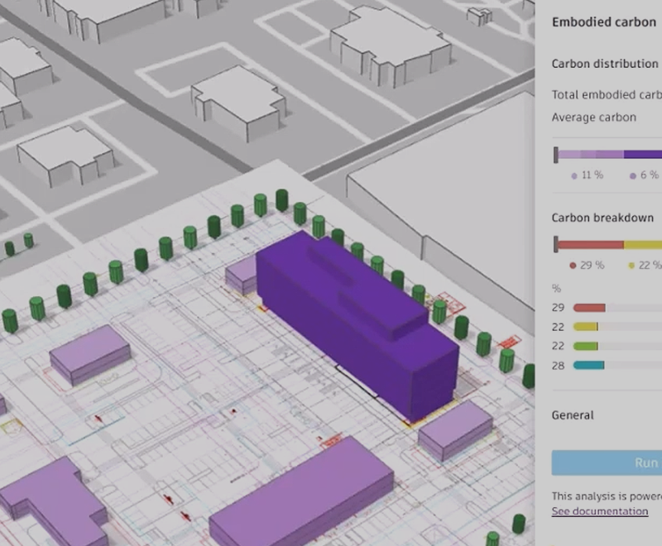Click the handle on Carbon breakdown bar
The image size is (662, 546).
pos(556,245)
